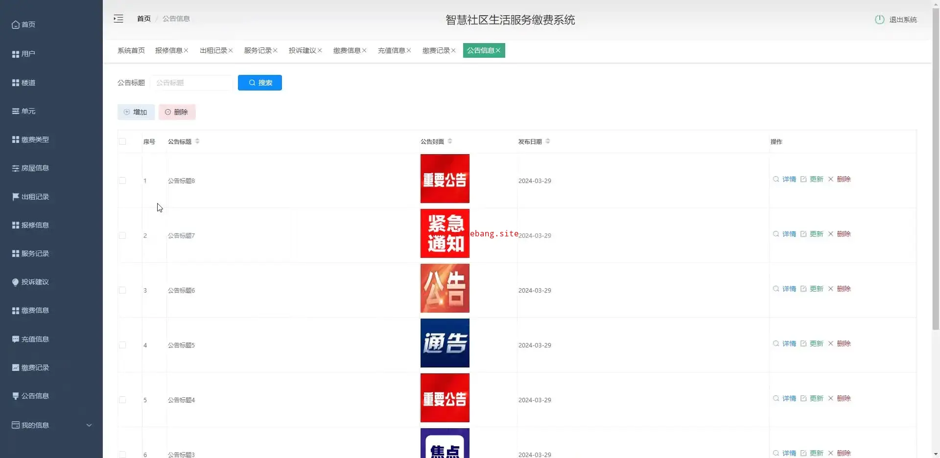
Task: Sort the table by 发布日期 column
Action: point(547,141)
